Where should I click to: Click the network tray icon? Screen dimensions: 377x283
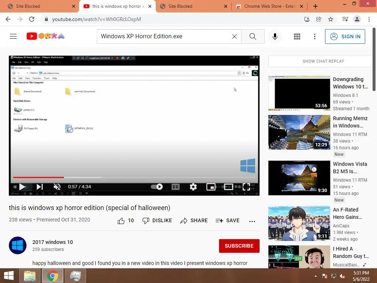point(334,276)
